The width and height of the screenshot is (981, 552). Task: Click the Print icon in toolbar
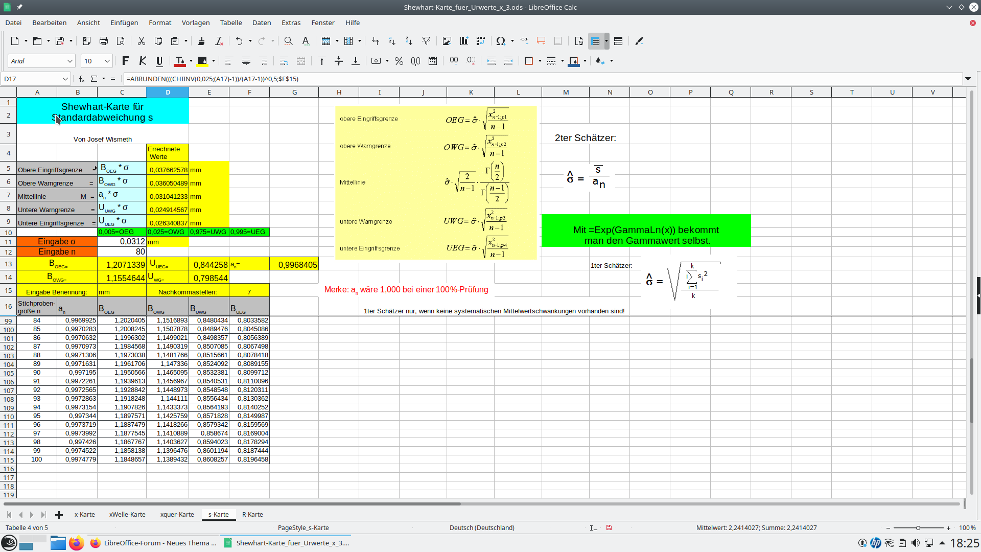[104, 41]
